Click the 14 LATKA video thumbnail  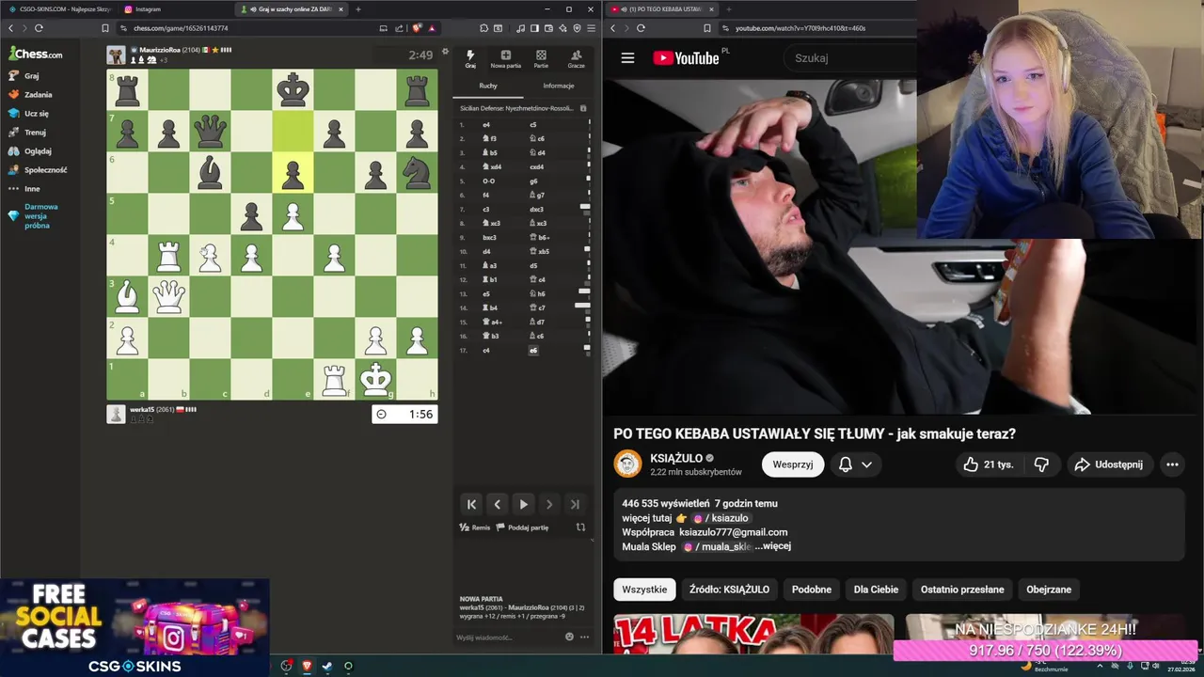click(x=753, y=634)
